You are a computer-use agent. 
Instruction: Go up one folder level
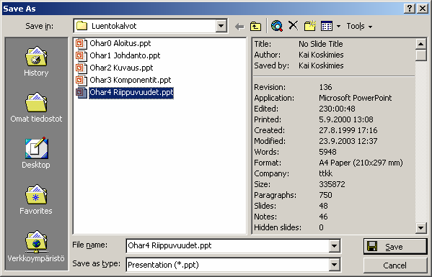pyautogui.click(x=255, y=27)
